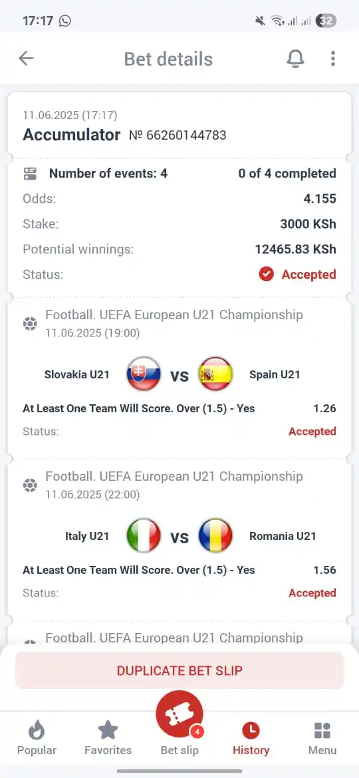Tap the red Accepted checkmark status icon
The height and width of the screenshot is (778, 359).
pos(267,275)
